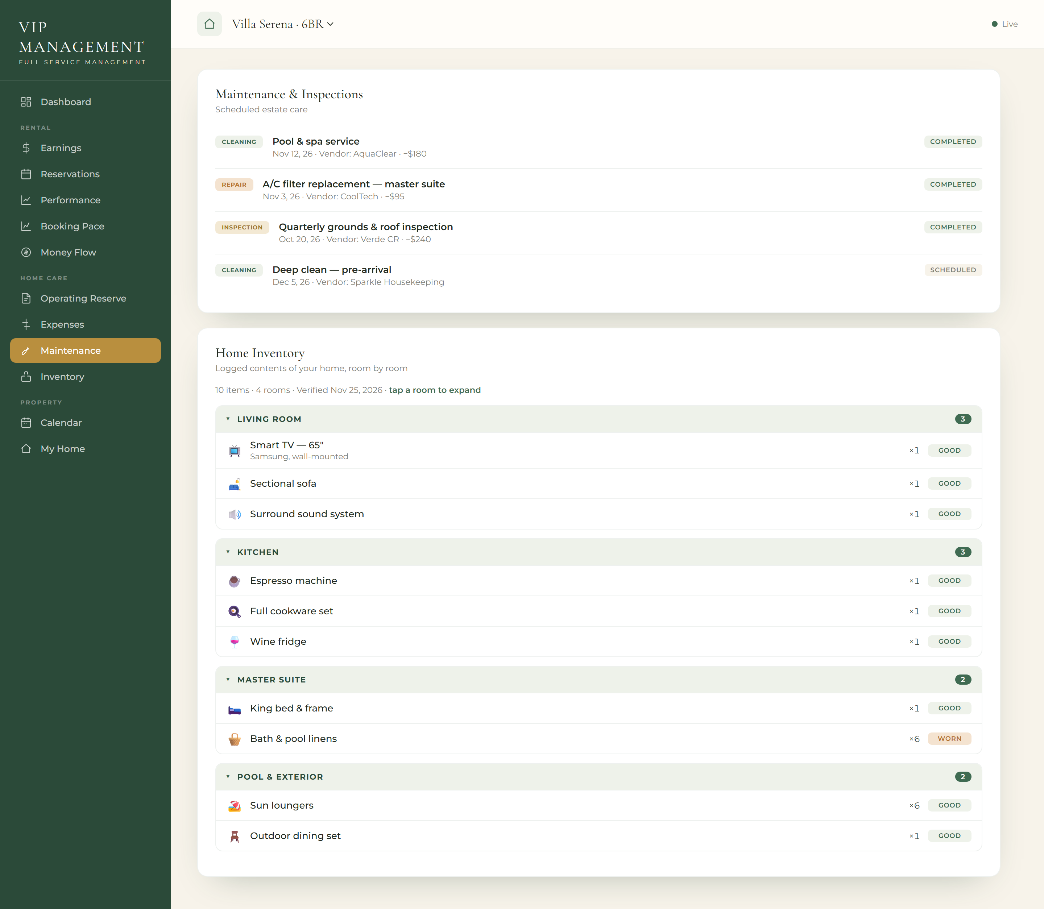
Task: Click the Booking Pace chart icon
Action: coord(26,226)
